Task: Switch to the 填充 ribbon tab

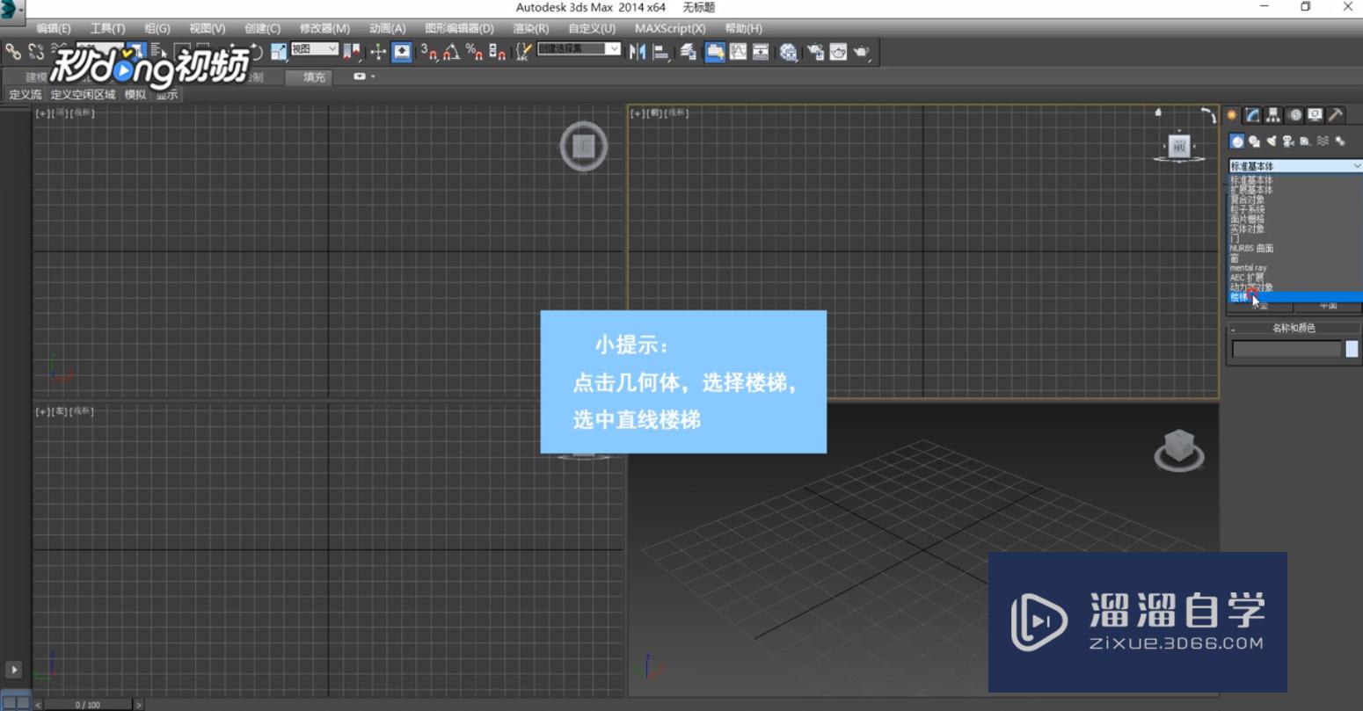Action: tap(314, 77)
